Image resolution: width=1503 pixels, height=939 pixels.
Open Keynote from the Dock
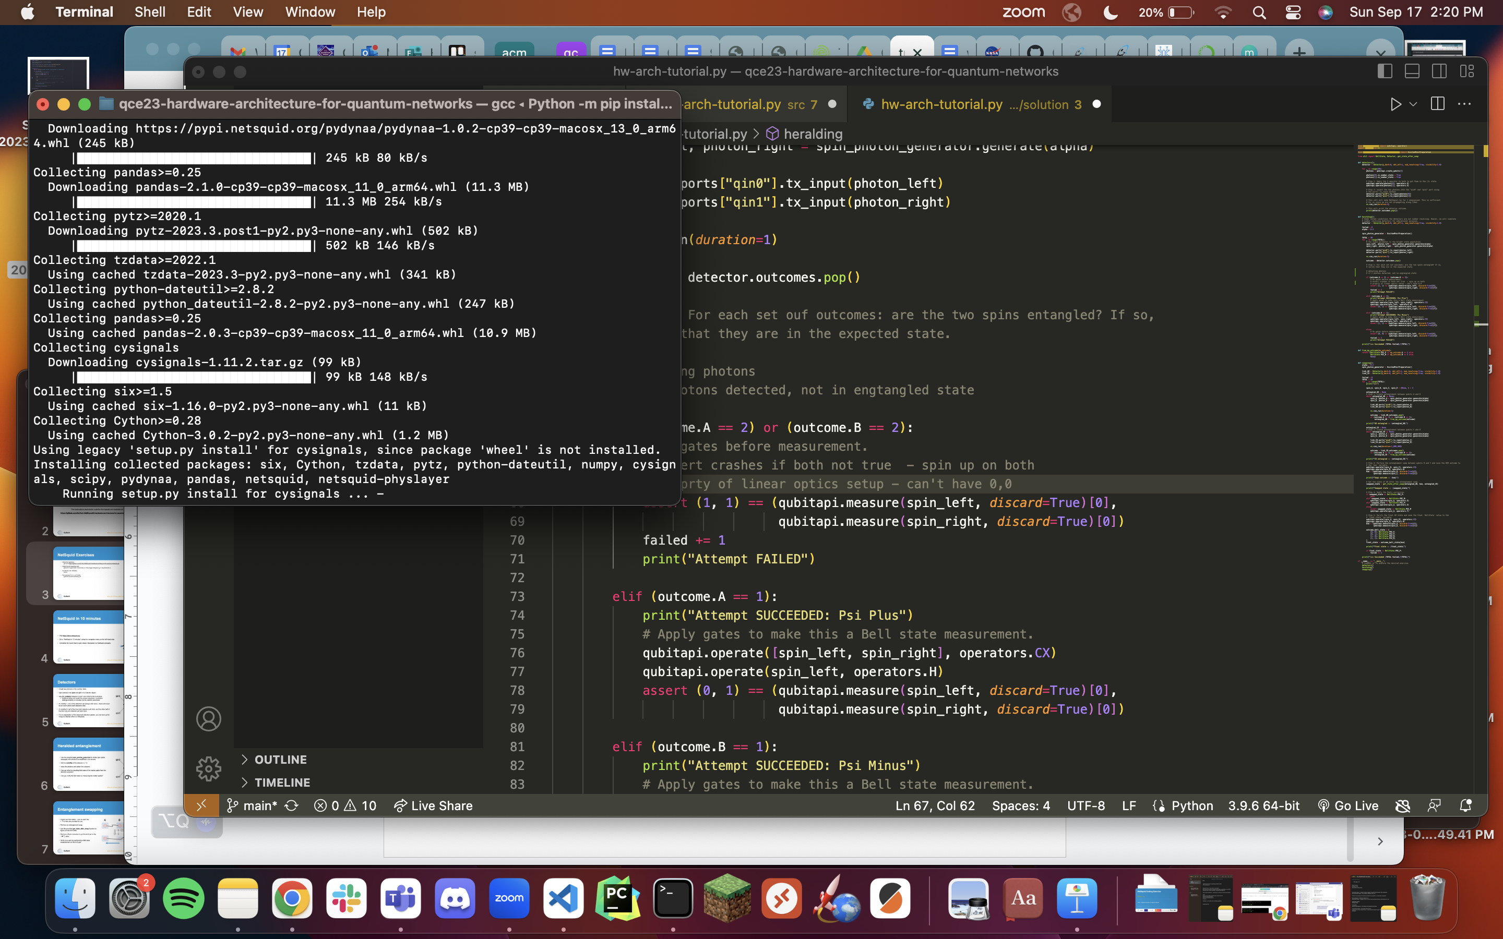point(1077,898)
